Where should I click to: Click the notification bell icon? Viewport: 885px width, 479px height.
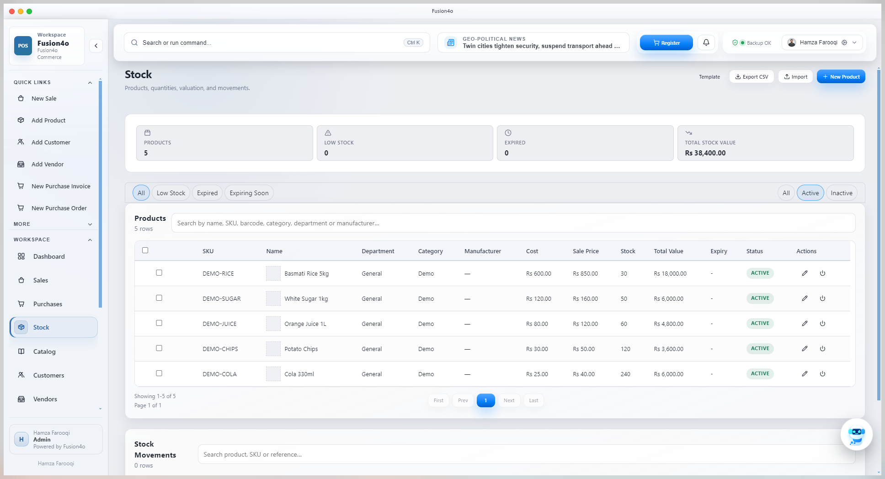(706, 42)
